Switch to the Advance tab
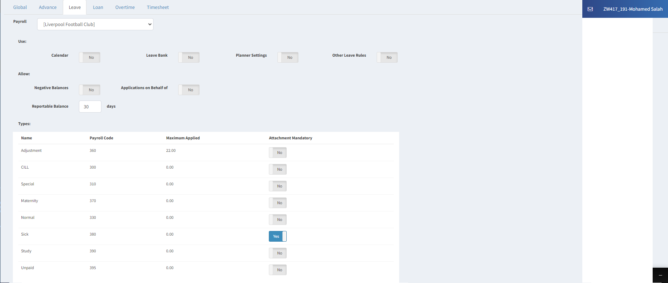This screenshot has width=668, height=283. 48,7
